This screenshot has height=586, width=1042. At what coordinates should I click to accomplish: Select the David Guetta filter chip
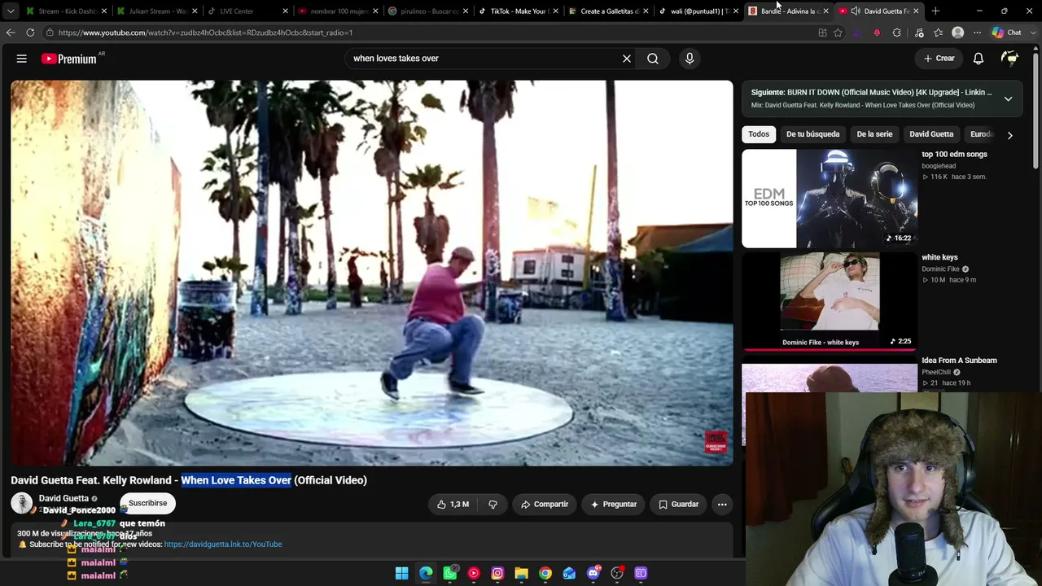click(931, 134)
